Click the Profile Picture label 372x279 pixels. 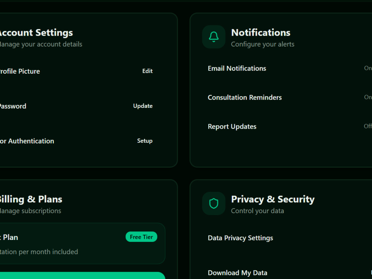(x=20, y=71)
